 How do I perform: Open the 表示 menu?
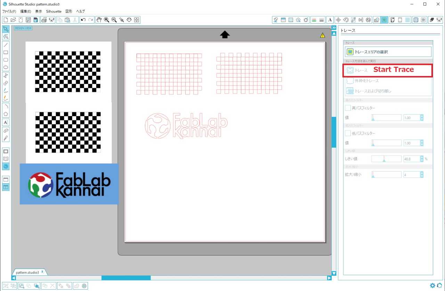[x=39, y=11]
